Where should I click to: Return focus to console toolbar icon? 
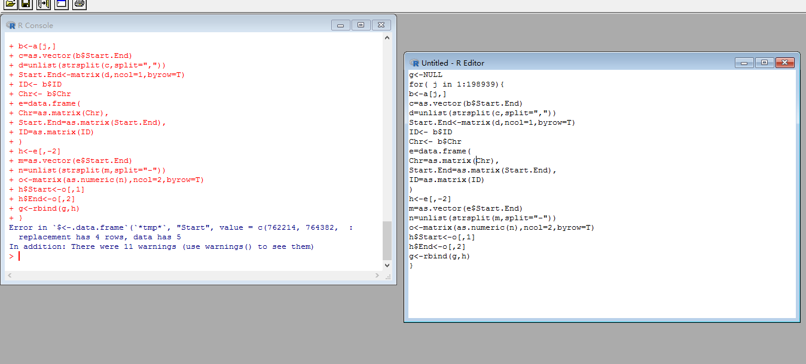pos(61,5)
